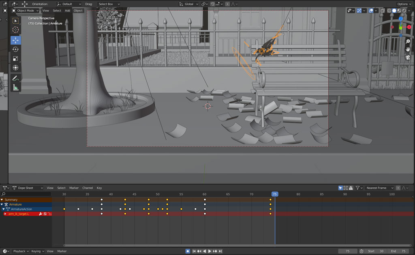Activate the Transform tool
The image size is (415, 255).
tap(16, 68)
